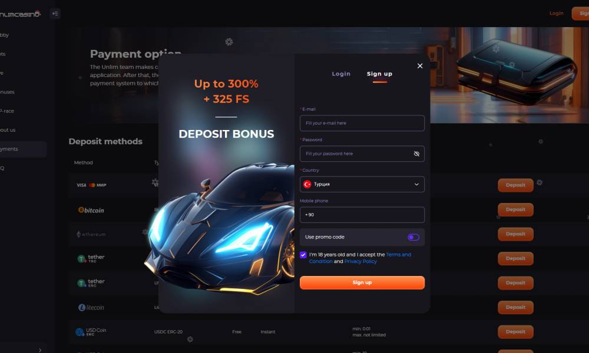Open the Country dropdown
Screen dimensions: 589x353
pos(362,184)
